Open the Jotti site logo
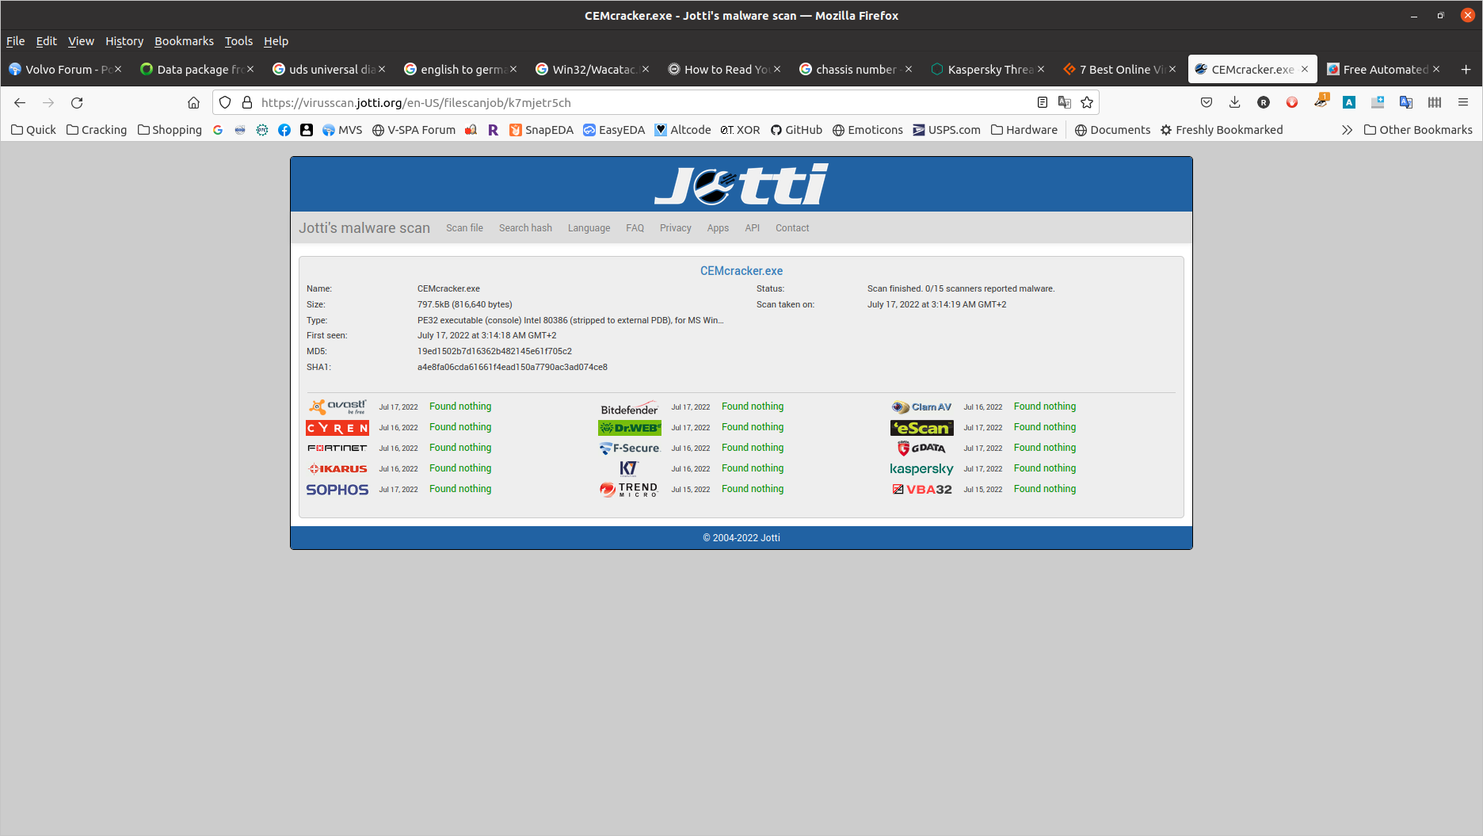Image resolution: width=1483 pixels, height=836 pixels. (740, 184)
